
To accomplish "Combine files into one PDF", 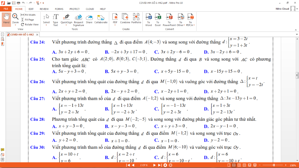I will tap(125, 19).
